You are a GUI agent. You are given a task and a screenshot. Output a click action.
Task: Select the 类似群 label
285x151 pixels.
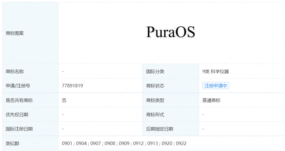tap(12, 143)
